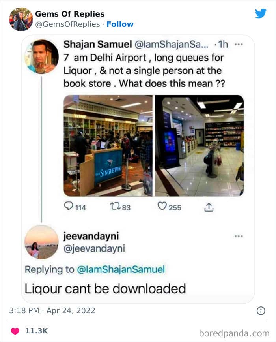Click the share upload icon on the tweet
This screenshot has width=276, height=342.
pyautogui.click(x=209, y=207)
